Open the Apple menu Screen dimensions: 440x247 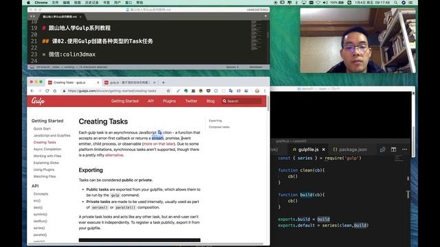pos(28,3)
